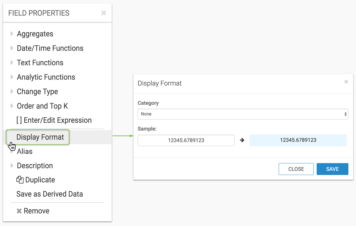The width and height of the screenshot is (356, 226).
Task: Expand Order and Top K section
Action: (12, 106)
